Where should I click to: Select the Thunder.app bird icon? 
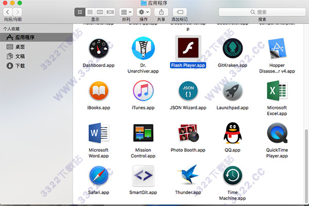(x=188, y=175)
